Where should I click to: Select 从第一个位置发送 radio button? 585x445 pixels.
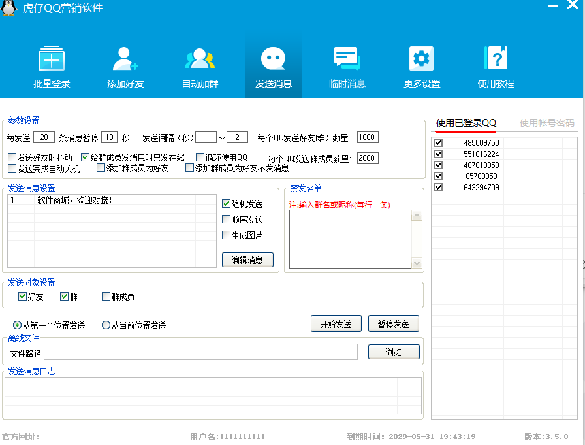(17, 325)
